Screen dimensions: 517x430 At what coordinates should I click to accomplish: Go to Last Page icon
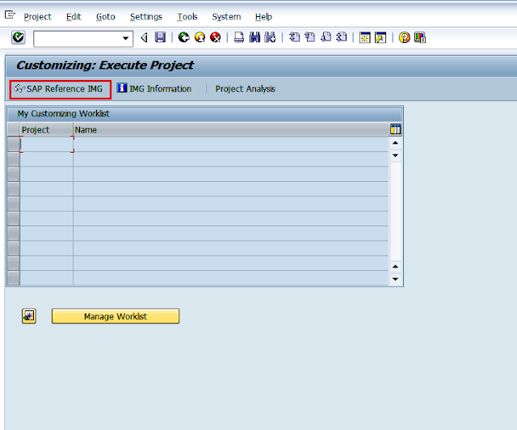pos(342,37)
